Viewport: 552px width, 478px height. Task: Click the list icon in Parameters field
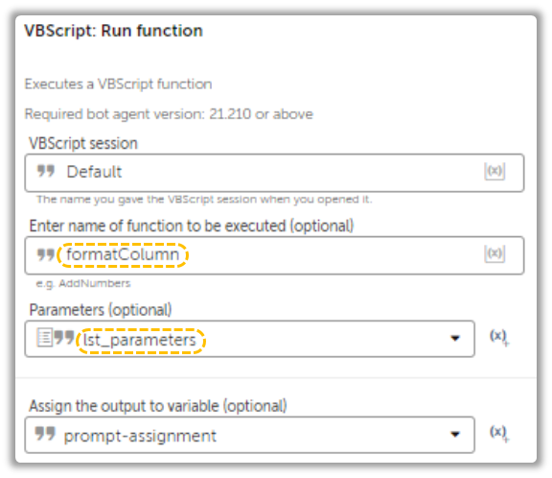[x=45, y=337]
